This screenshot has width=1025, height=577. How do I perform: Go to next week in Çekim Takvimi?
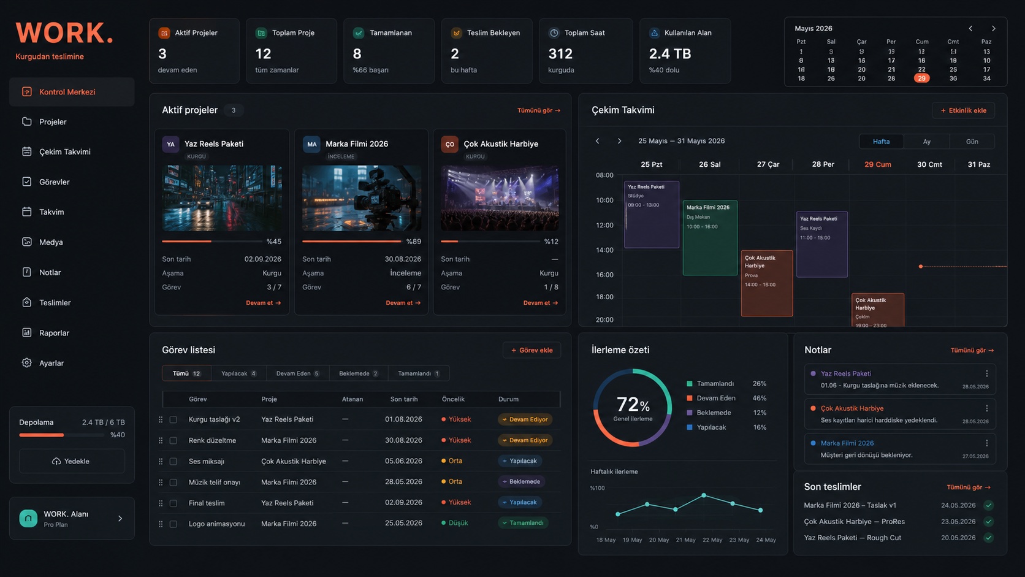(x=619, y=141)
